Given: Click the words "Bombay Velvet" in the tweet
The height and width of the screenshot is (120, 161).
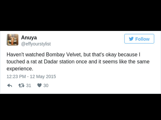Looking at the screenshot, I should point(56,54).
